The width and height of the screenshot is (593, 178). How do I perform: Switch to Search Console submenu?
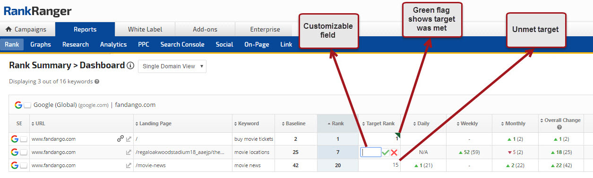pyautogui.click(x=182, y=44)
